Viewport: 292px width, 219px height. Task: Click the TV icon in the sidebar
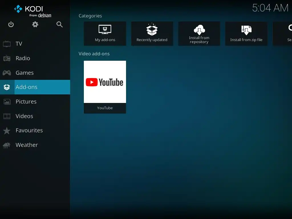pos(7,44)
